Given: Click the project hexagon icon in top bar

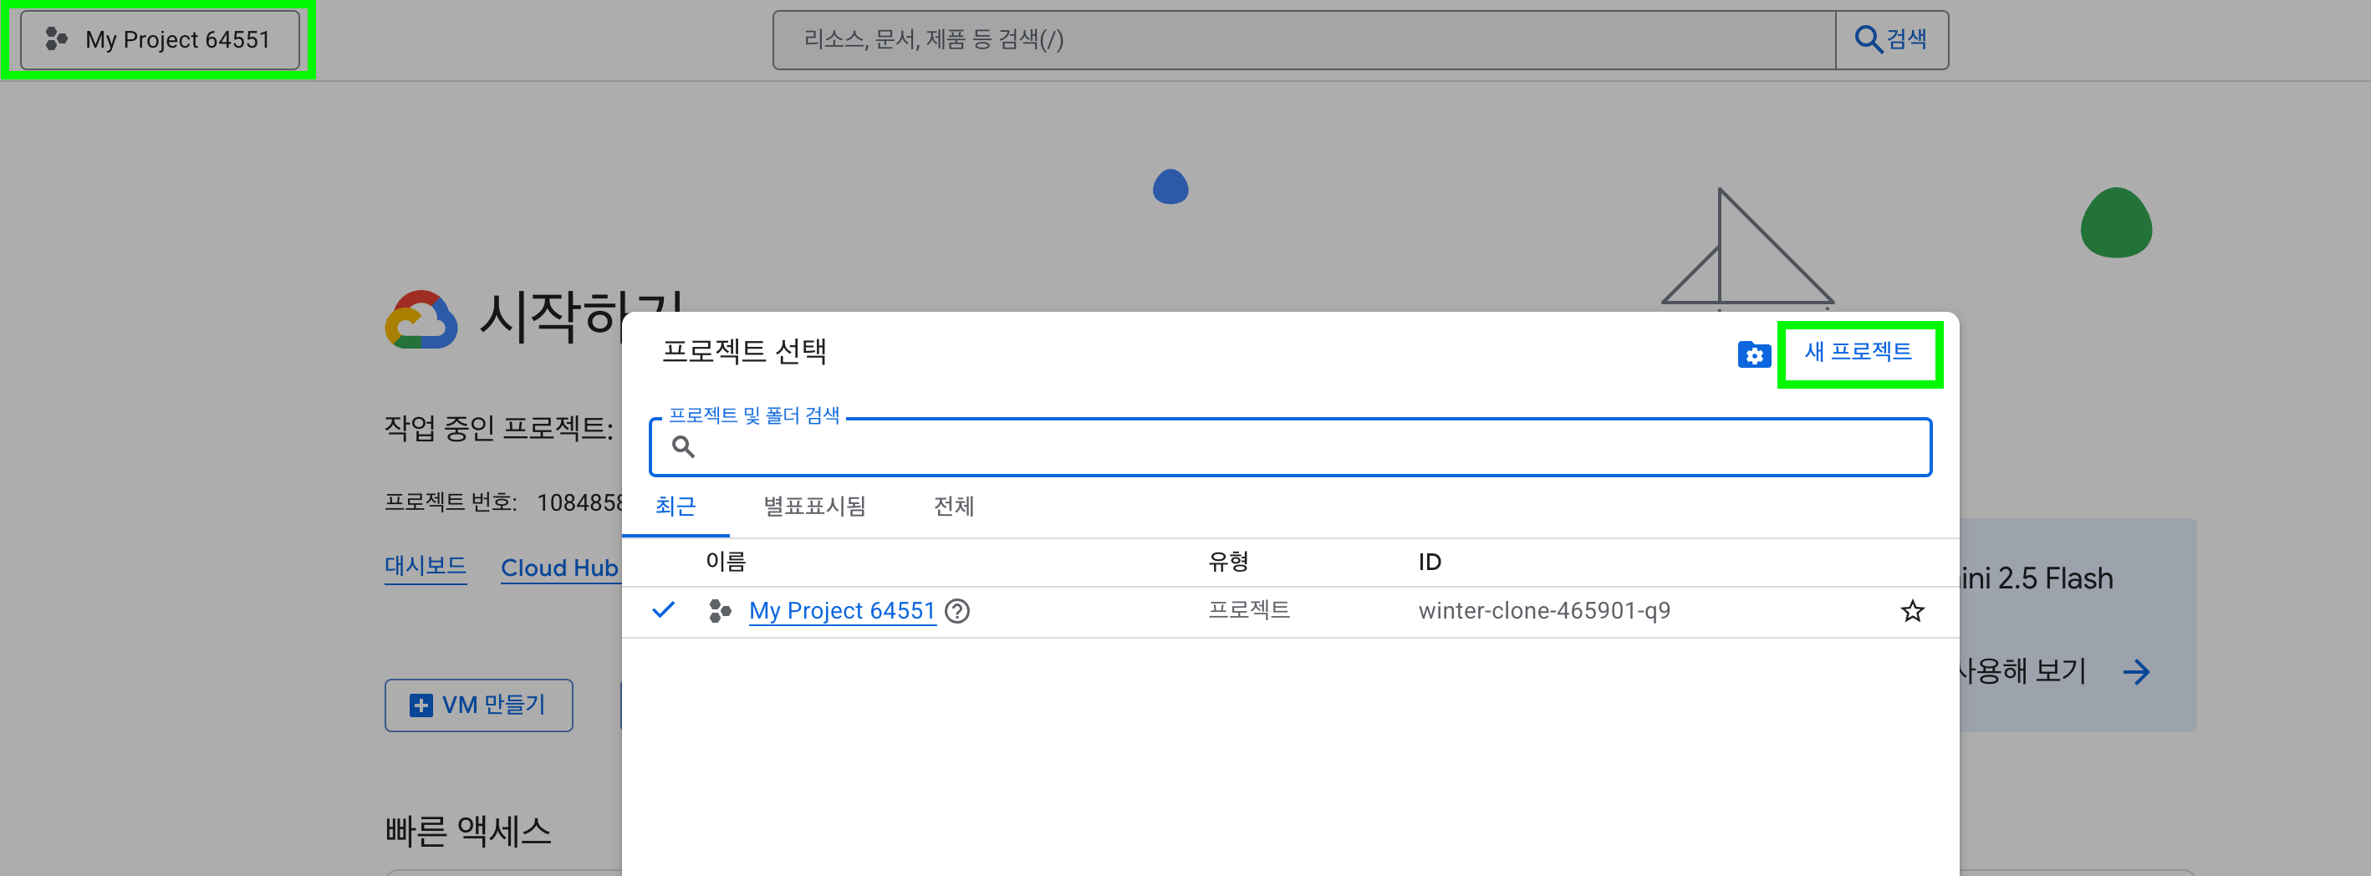Looking at the screenshot, I should [x=56, y=38].
